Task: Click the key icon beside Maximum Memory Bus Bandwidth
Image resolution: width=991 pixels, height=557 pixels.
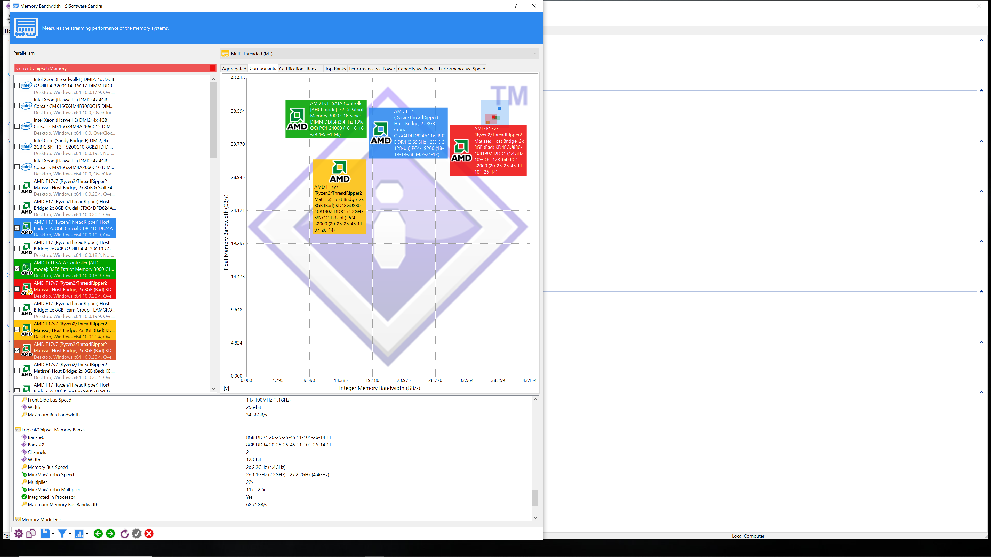Action: tap(24, 504)
